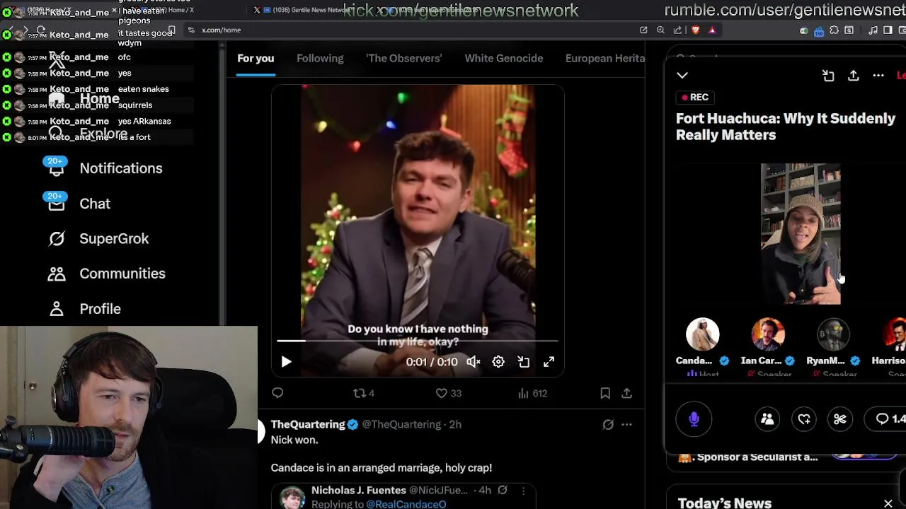Open the White Genocide tab
906x509 pixels.
coord(504,58)
